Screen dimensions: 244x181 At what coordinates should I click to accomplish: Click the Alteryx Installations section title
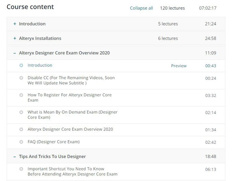(40, 38)
